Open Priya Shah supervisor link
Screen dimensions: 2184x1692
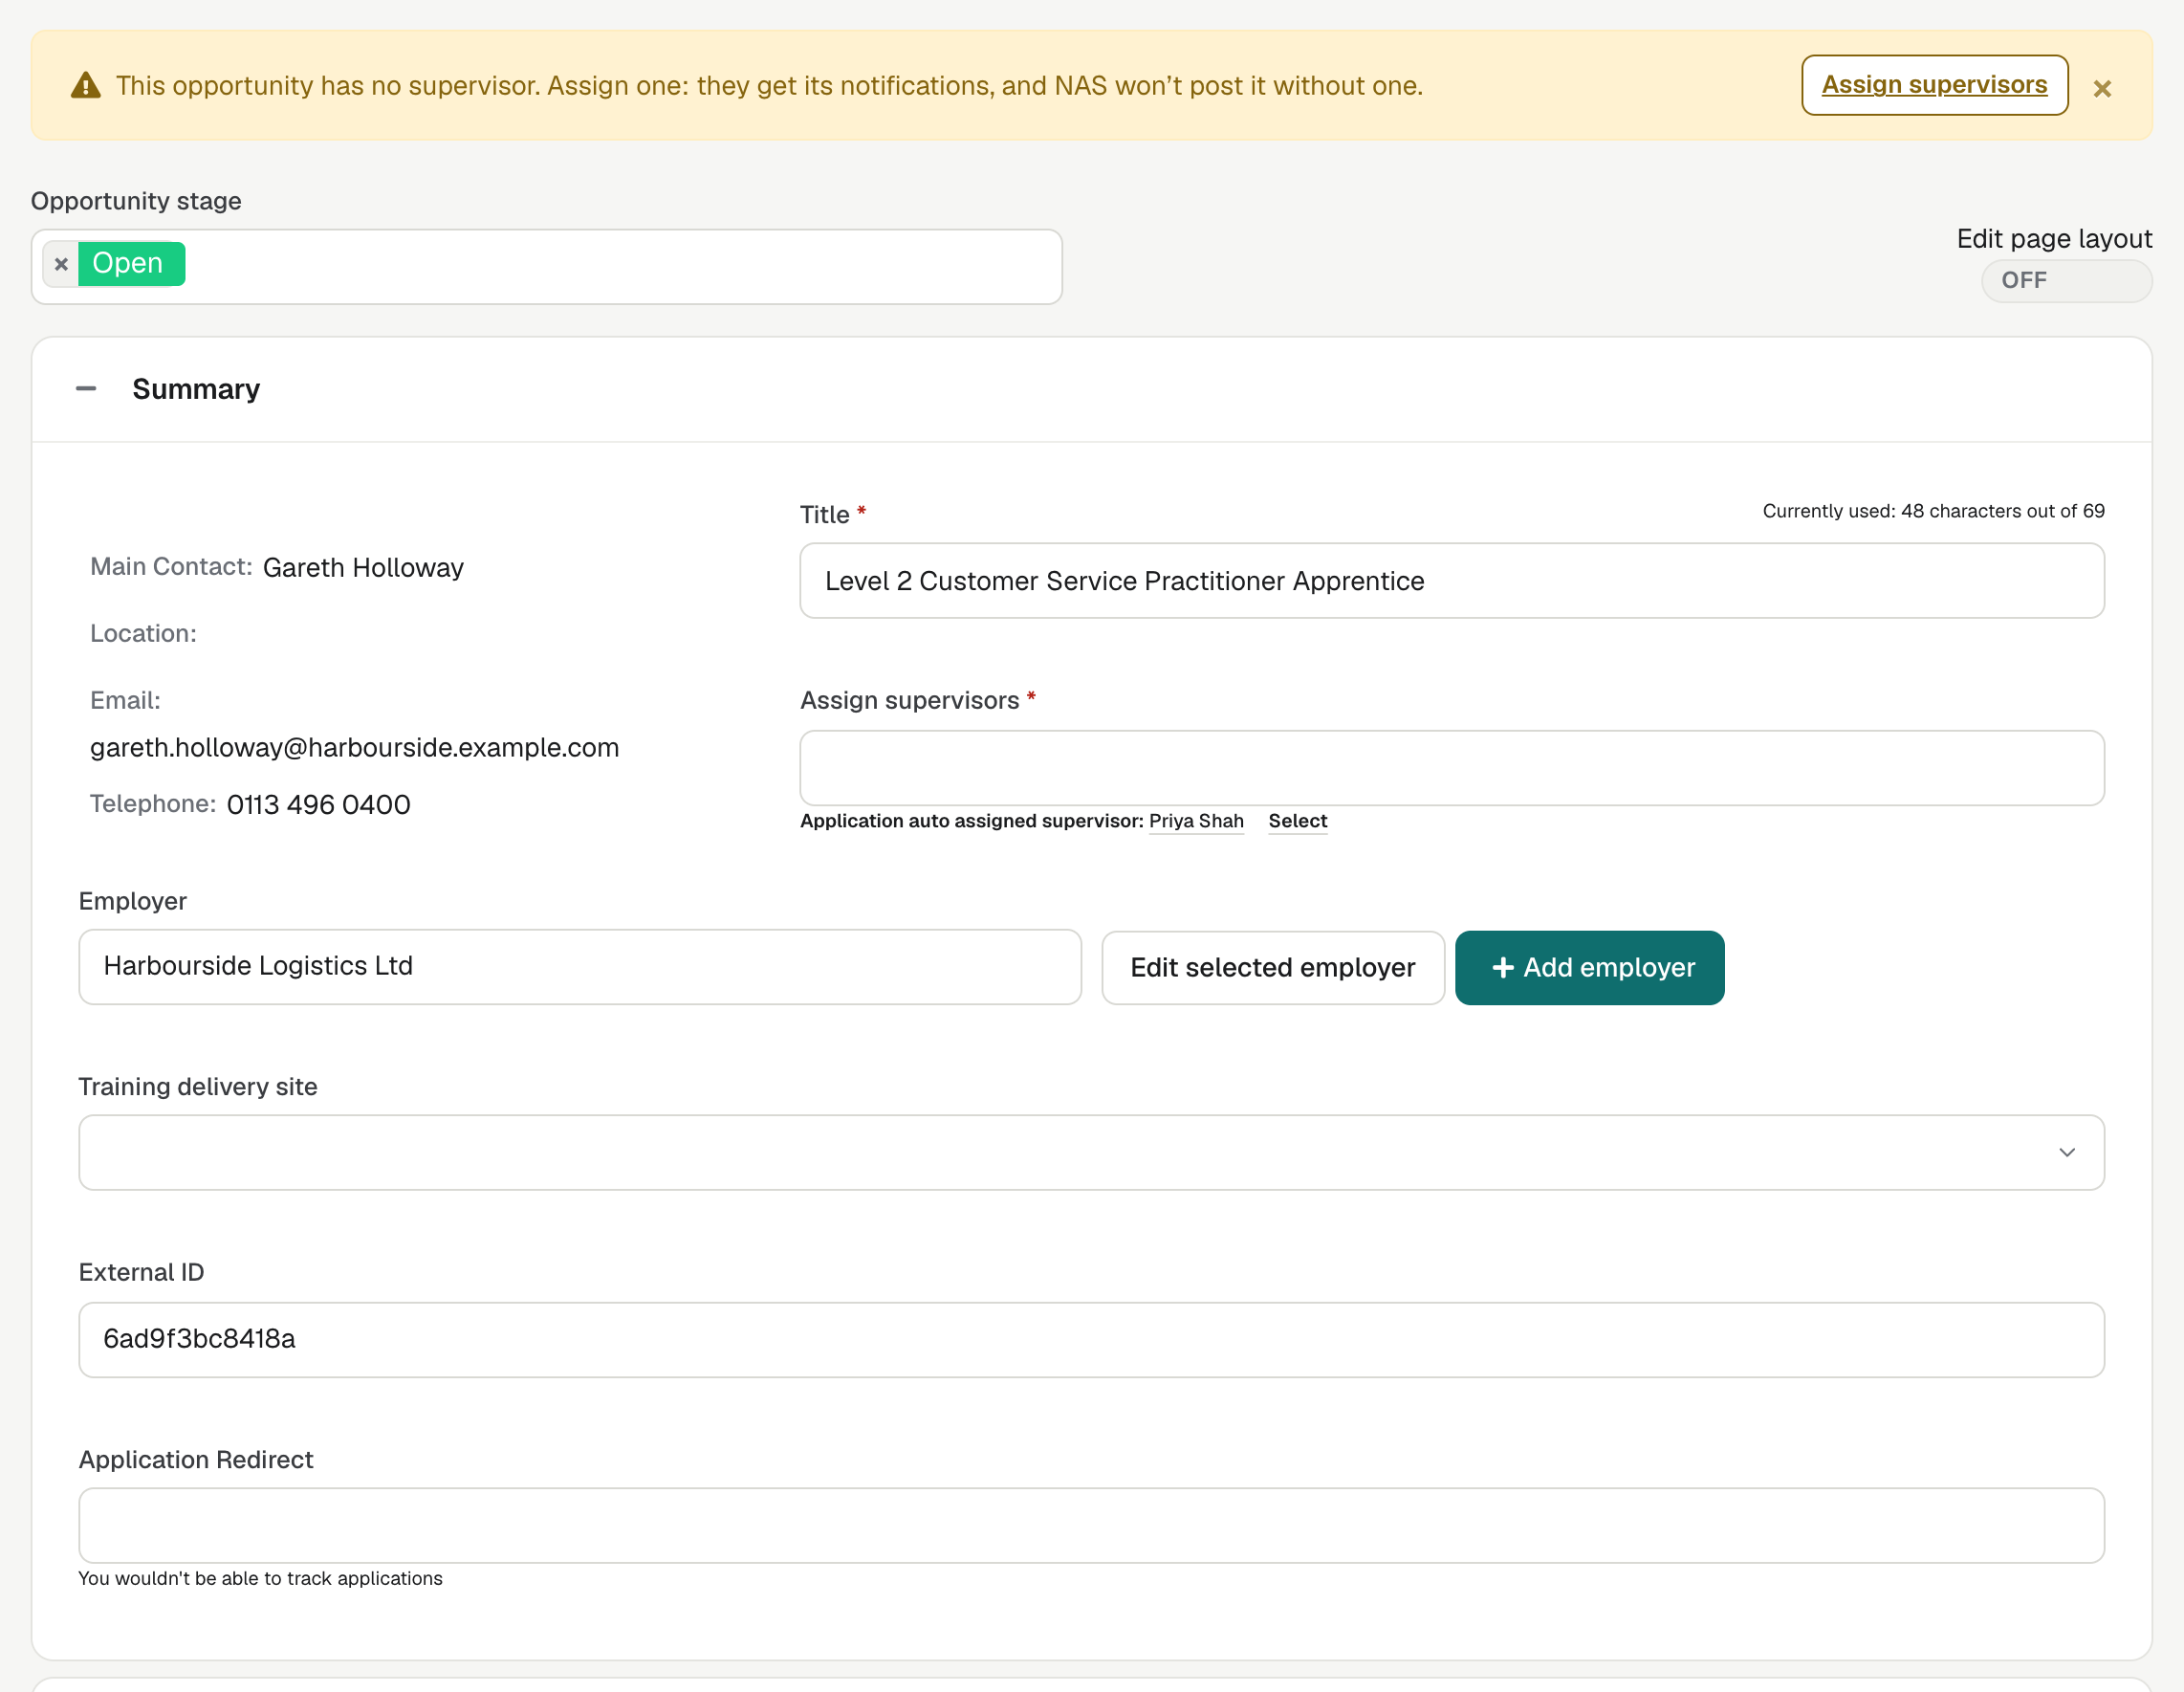(1196, 821)
